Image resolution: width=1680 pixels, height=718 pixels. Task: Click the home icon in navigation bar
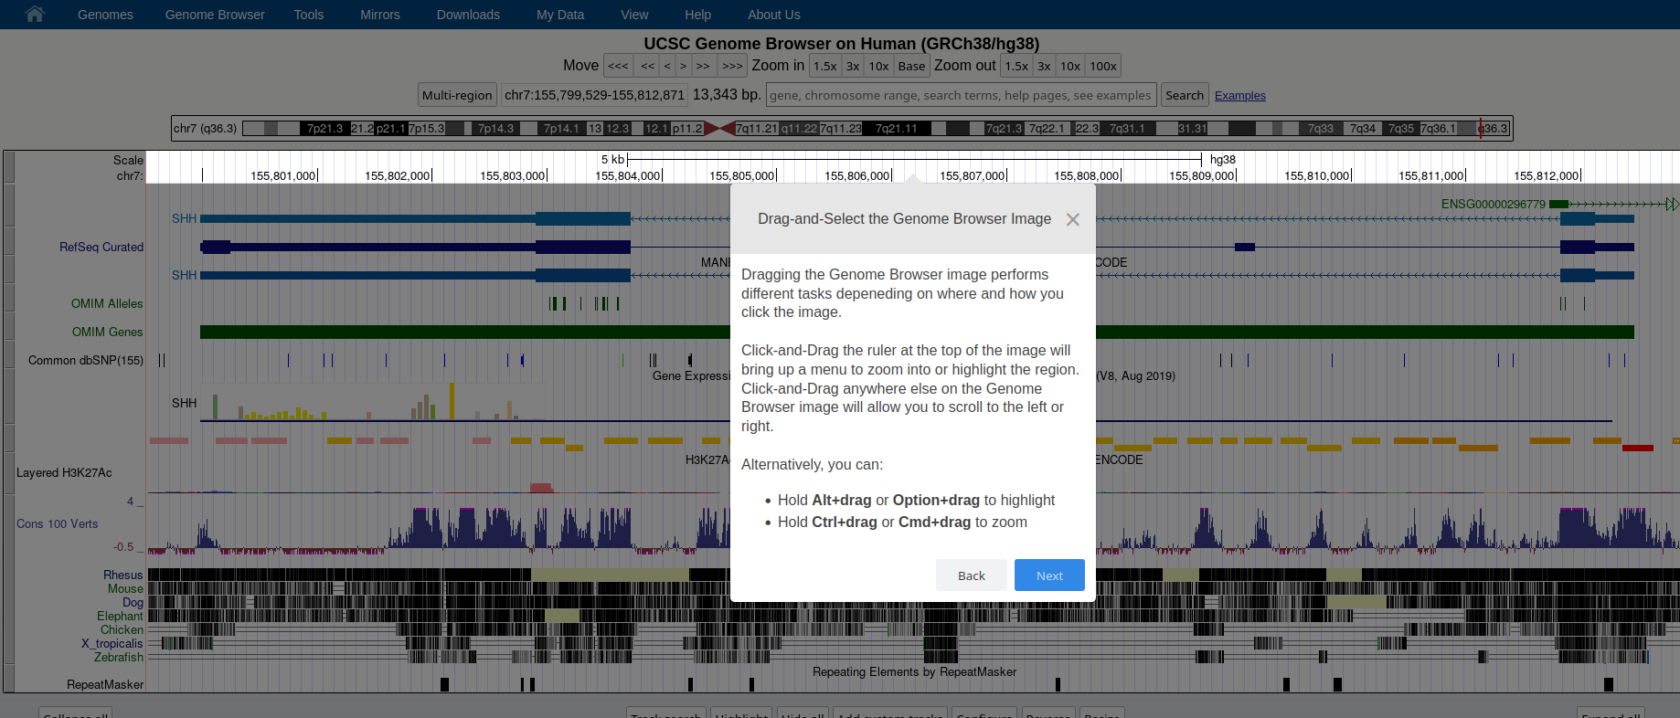[x=35, y=15]
